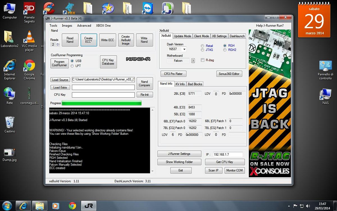Image resolution: width=337 pixels, height=211 pixels.
Task: Select the TeamViewer desktop shortcut icon
Action: click(x=147, y=8)
